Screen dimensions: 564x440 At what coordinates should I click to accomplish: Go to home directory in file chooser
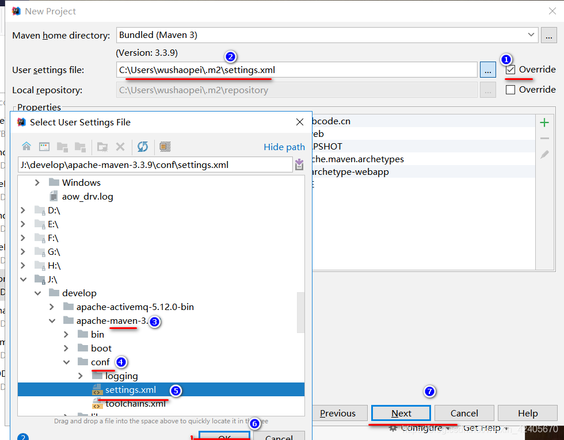click(x=26, y=147)
